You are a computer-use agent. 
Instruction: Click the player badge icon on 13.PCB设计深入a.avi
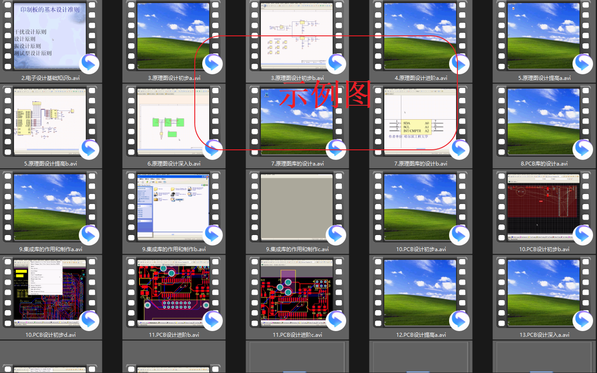click(583, 321)
